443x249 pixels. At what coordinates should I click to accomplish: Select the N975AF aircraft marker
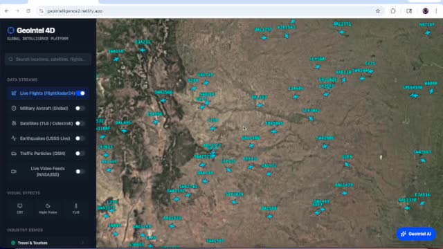pyautogui.click(x=428, y=33)
